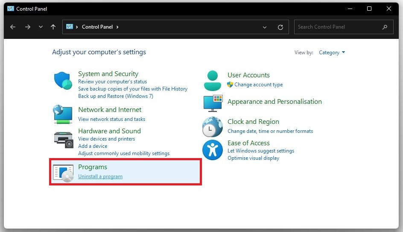Click the Clock and Region icon
This screenshot has height=232, width=403.
click(x=212, y=126)
